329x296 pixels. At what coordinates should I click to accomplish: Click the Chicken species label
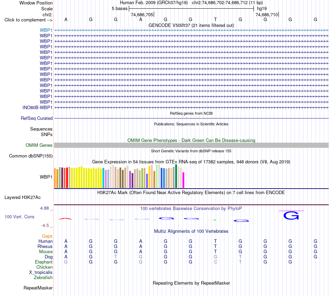[x=44, y=267]
